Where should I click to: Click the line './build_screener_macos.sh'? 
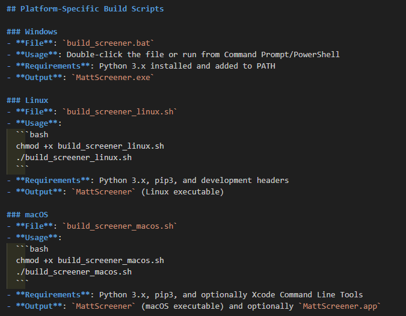pos(74,271)
